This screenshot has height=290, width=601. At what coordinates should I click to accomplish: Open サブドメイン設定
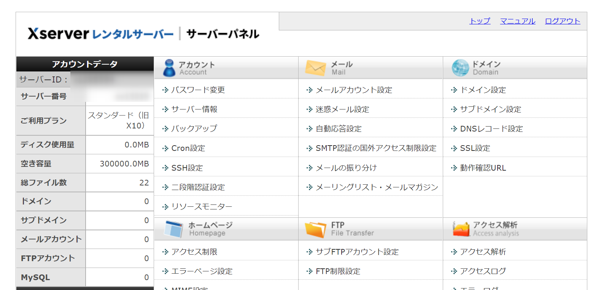coord(491,109)
